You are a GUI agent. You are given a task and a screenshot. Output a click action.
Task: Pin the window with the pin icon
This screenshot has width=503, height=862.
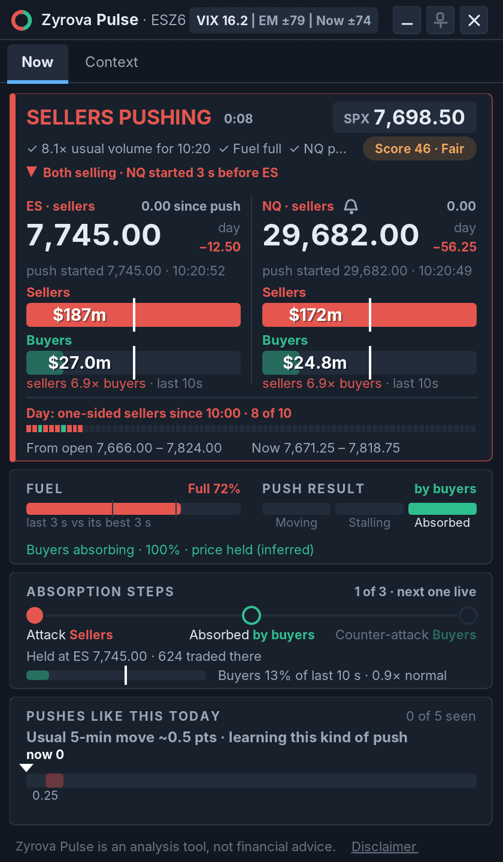point(440,20)
